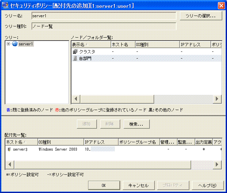
Task: Close the security policy dialog
Action: (221, 6)
